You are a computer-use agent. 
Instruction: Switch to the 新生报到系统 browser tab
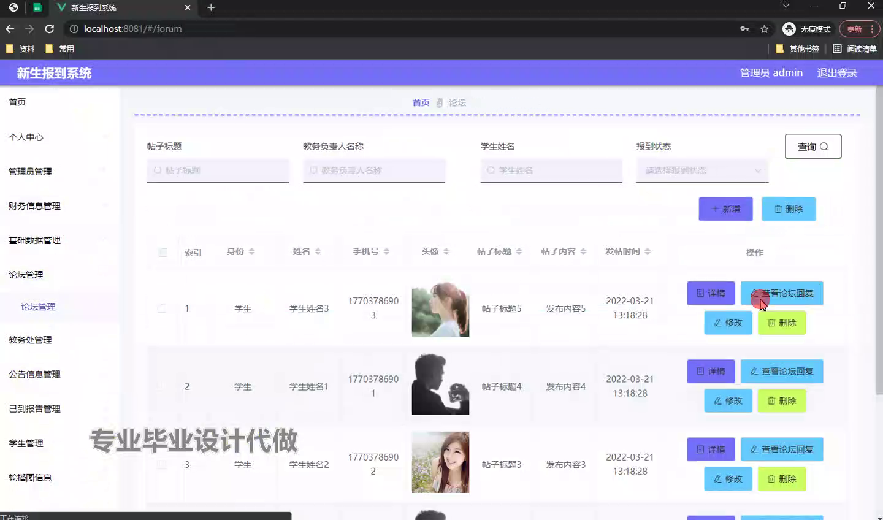pyautogui.click(x=123, y=8)
